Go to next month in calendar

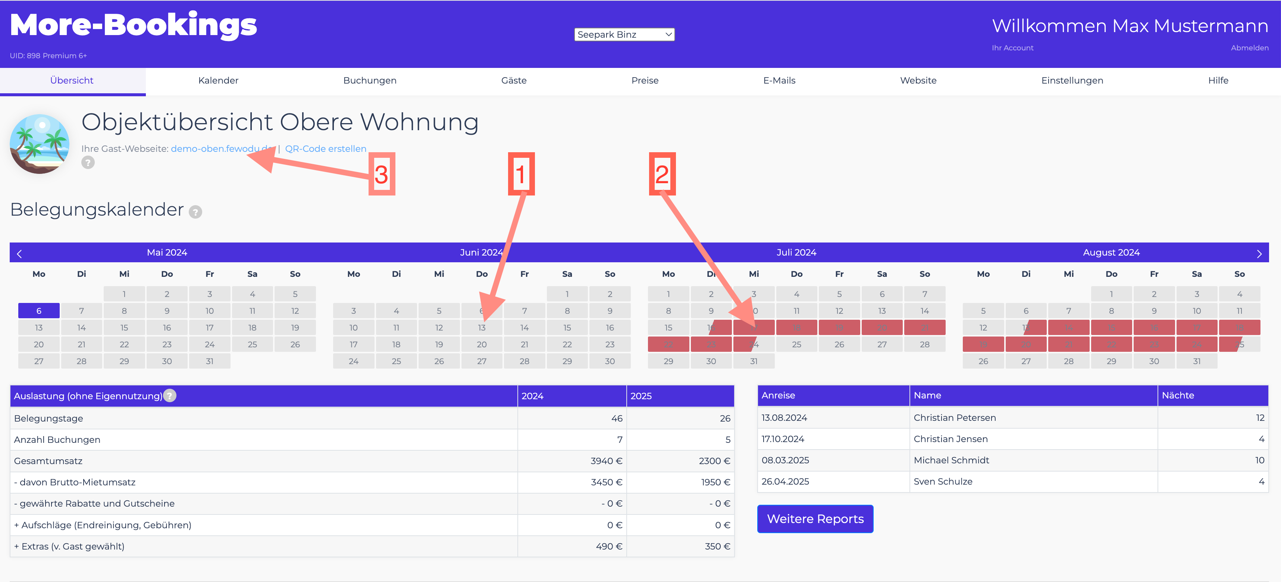tap(1259, 254)
